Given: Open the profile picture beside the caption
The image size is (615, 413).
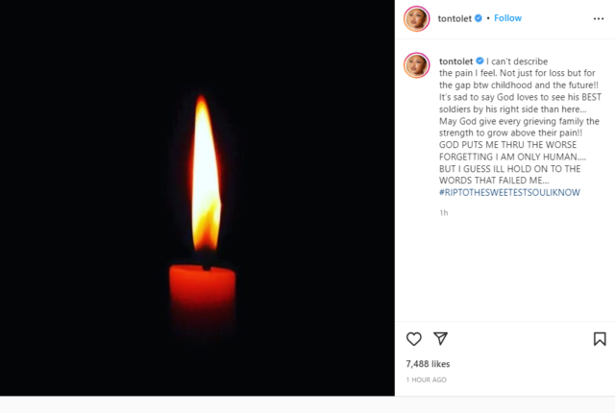Looking at the screenshot, I should [x=416, y=65].
